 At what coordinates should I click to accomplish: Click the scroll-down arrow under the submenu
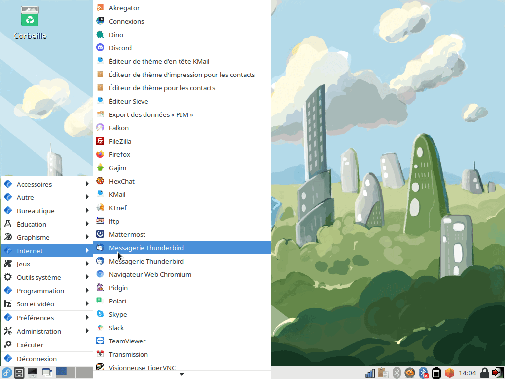tap(182, 374)
